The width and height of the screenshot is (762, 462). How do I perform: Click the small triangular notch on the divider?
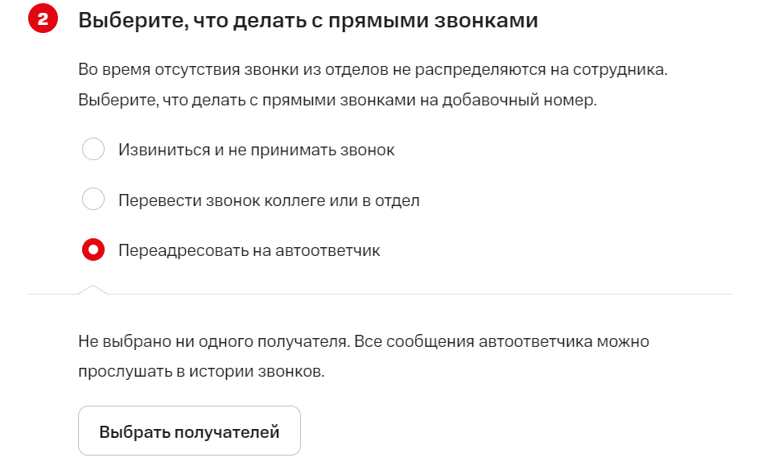point(93,289)
